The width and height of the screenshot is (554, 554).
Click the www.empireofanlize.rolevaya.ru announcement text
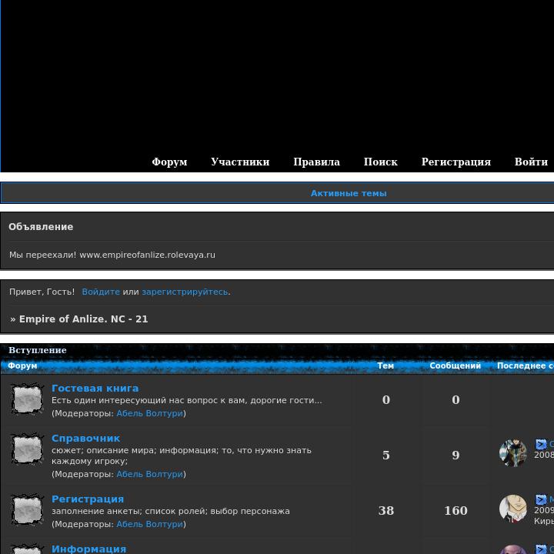[147, 255]
